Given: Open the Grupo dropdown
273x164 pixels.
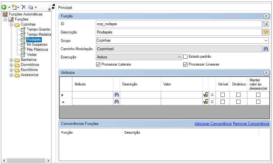Looking at the screenshot, I should pos(266,40).
